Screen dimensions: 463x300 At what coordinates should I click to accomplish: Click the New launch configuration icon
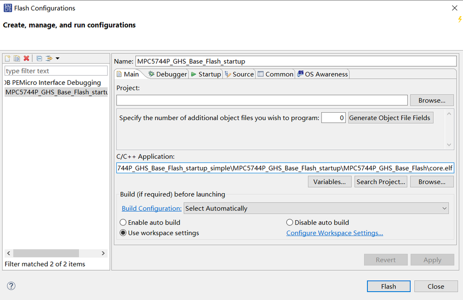[x=7, y=58]
